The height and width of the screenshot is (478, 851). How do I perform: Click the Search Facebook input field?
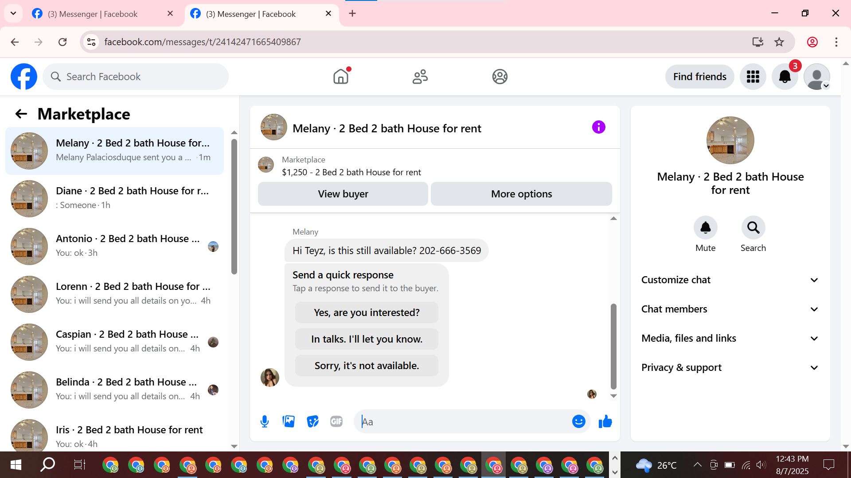136,77
